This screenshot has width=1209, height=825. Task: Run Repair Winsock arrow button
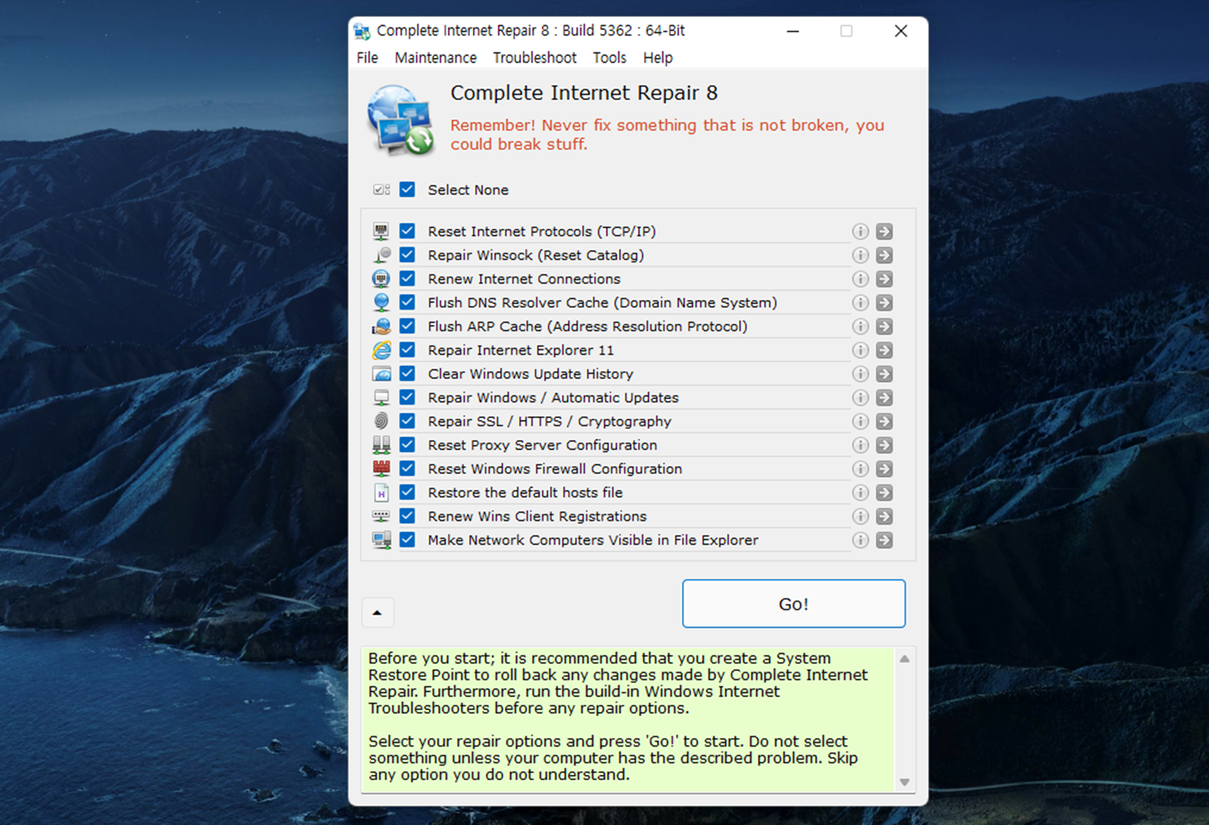(884, 255)
